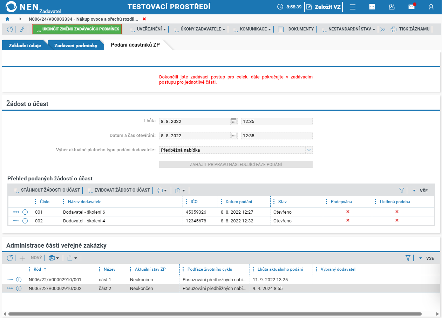442x318 pixels.
Task: Sort by the Kód column header
Action: point(37,269)
